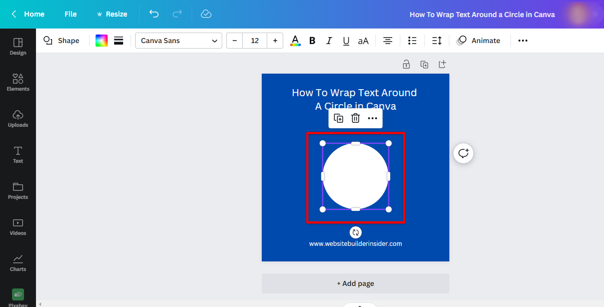The width and height of the screenshot is (604, 307).
Task: Open the text color picker icon
Action: pyautogui.click(x=295, y=41)
